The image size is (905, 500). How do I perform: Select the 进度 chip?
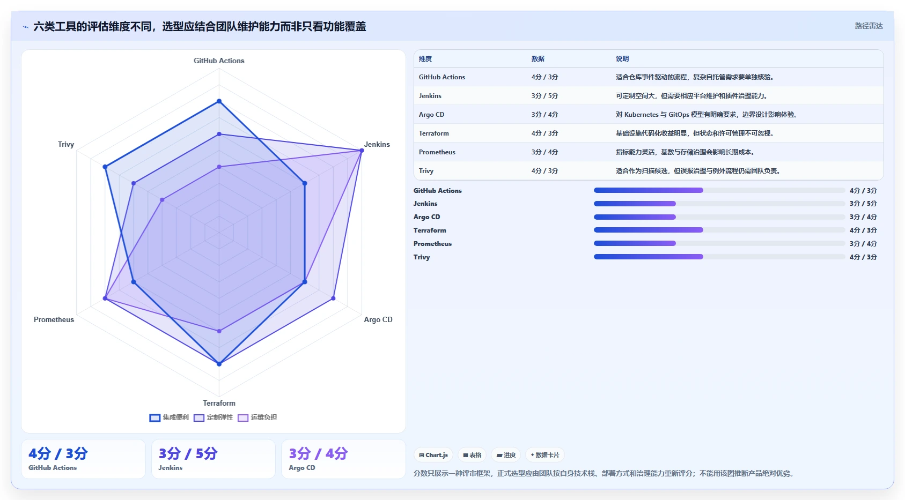click(506, 455)
